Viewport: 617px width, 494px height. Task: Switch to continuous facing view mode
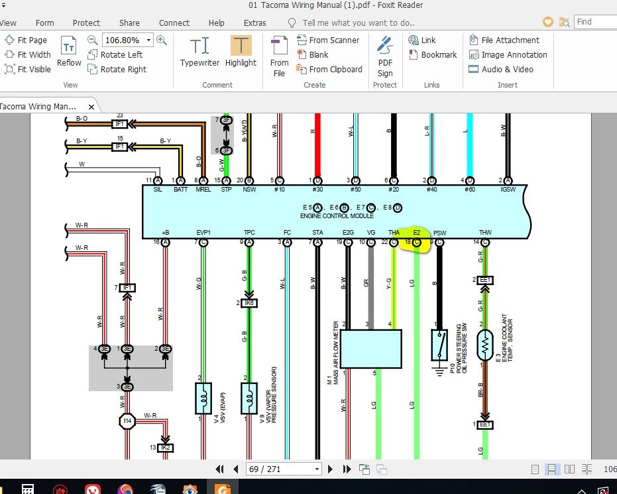[x=587, y=469]
